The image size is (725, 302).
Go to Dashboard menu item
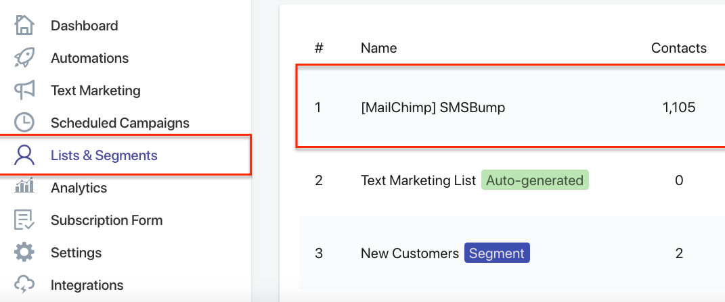click(x=84, y=26)
